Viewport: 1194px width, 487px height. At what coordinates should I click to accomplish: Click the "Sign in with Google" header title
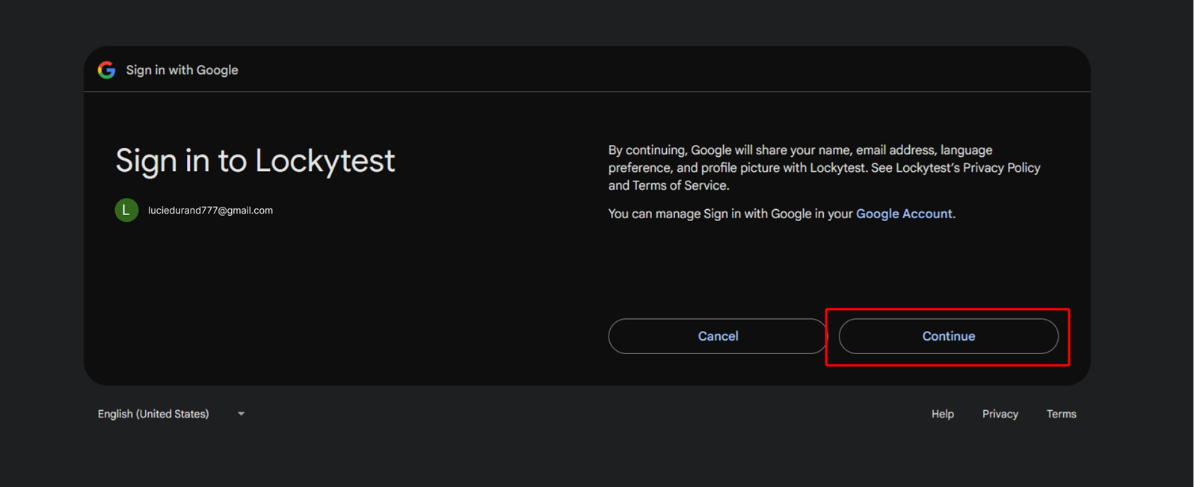(182, 70)
